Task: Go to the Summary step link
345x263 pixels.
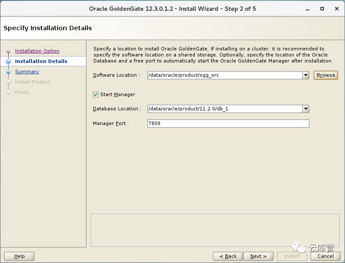Action: (27, 72)
